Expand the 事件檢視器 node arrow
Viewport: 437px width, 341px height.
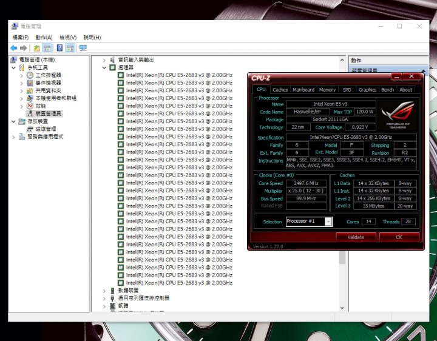[x=21, y=83]
